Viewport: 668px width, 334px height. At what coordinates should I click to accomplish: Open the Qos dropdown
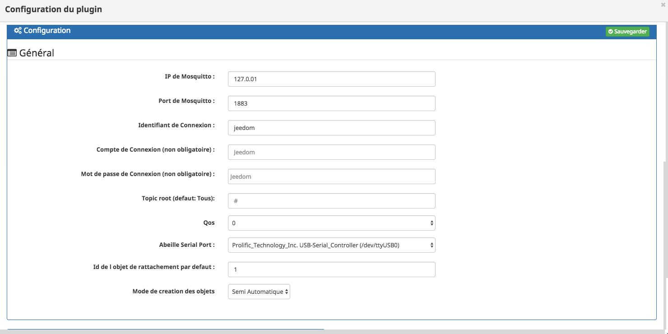coord(332,223)
